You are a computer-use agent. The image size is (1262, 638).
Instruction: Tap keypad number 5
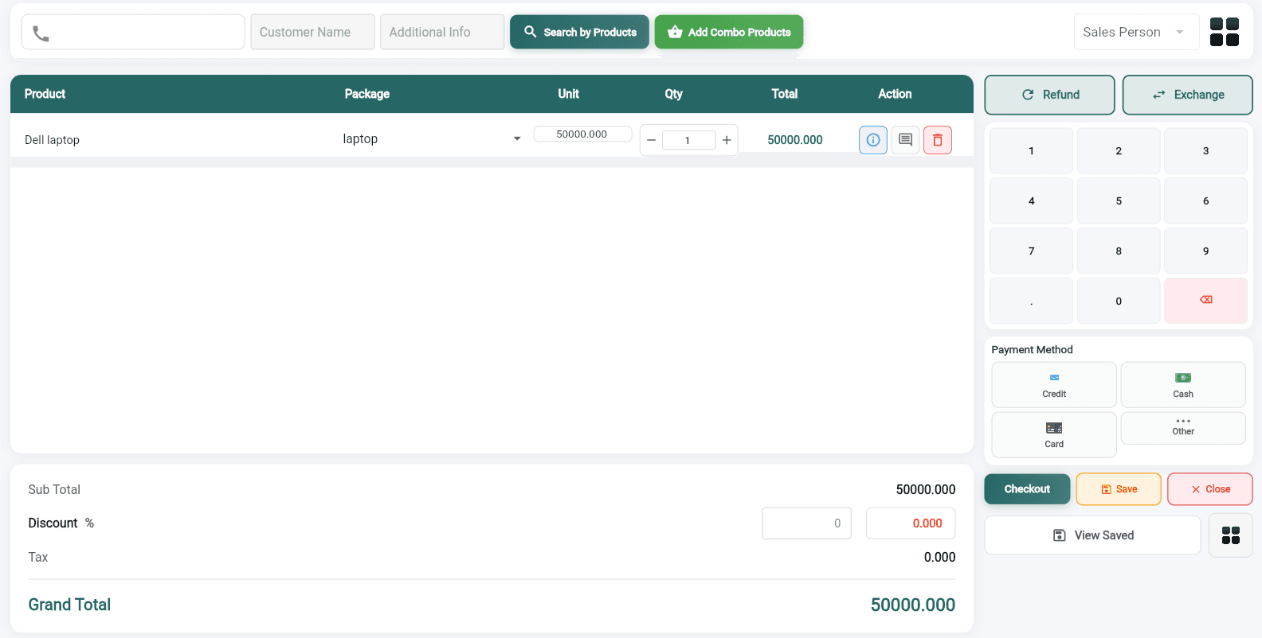(1119, 200)
